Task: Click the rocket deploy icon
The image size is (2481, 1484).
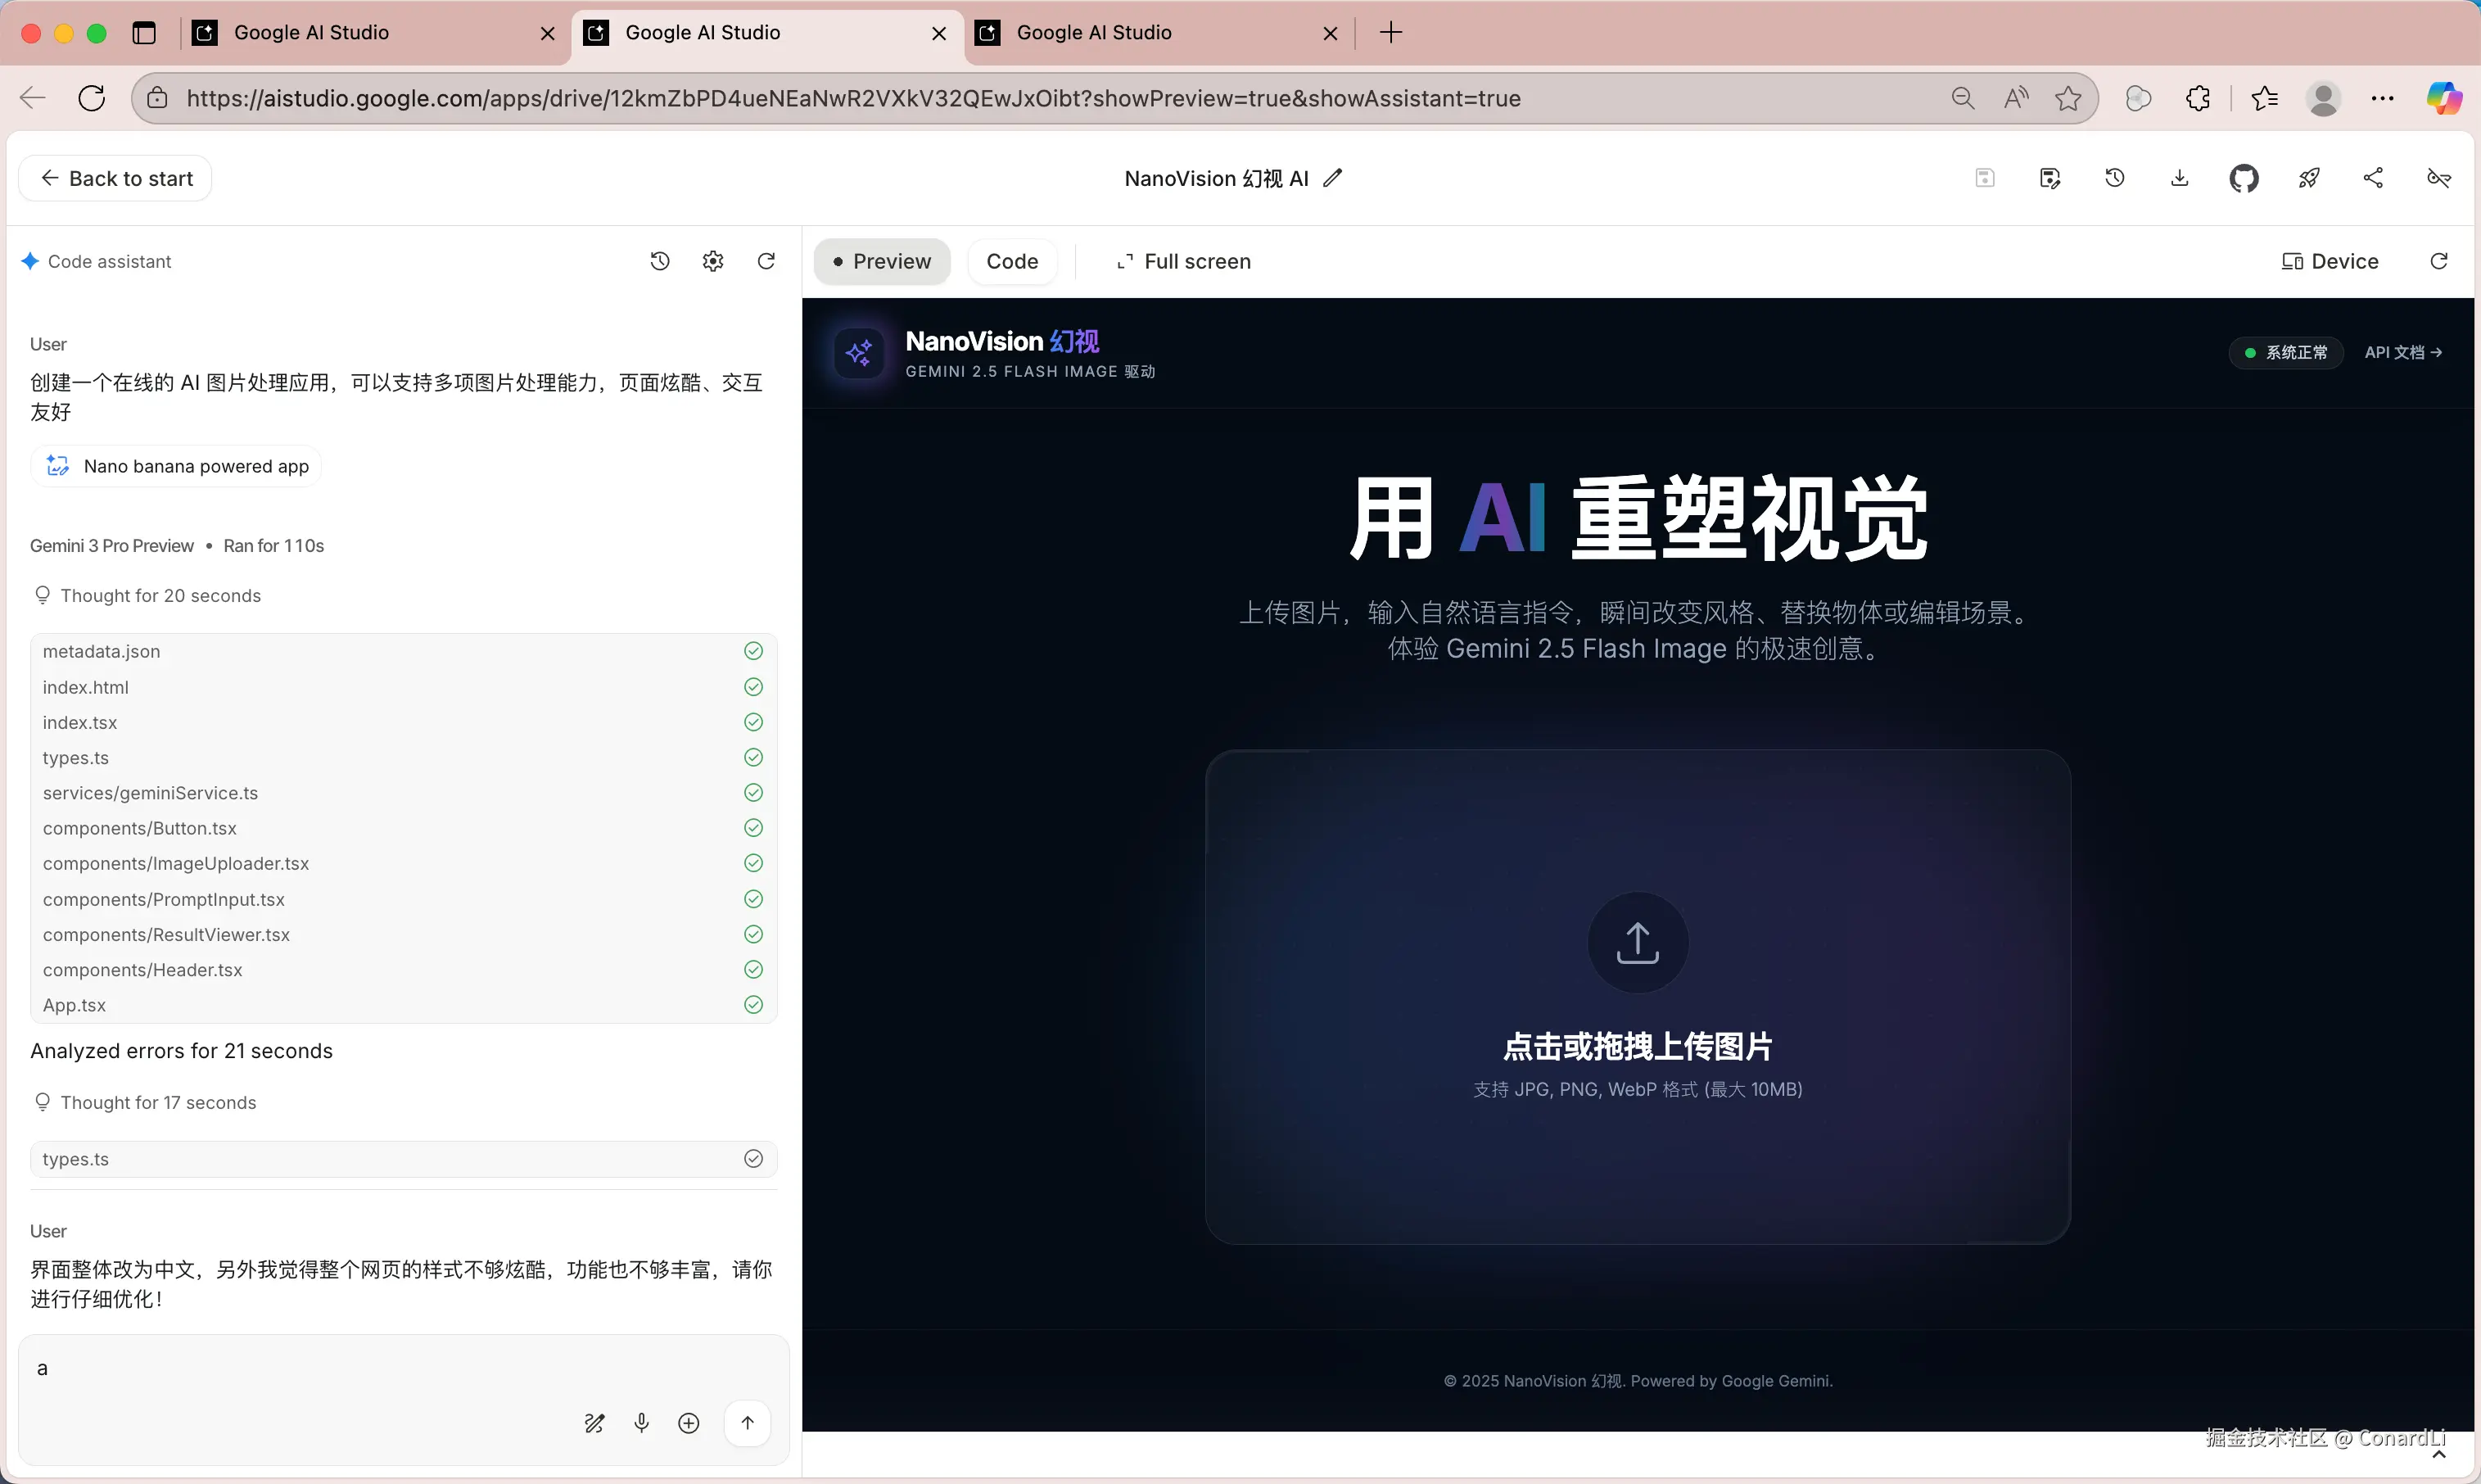Action: pos(2308,178)
